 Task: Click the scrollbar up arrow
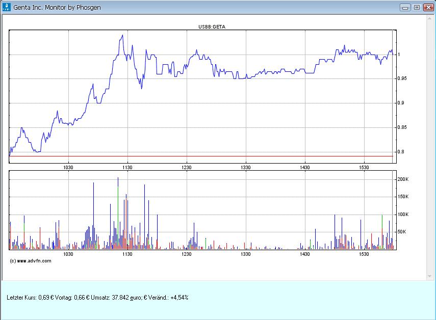pos(429,18)
